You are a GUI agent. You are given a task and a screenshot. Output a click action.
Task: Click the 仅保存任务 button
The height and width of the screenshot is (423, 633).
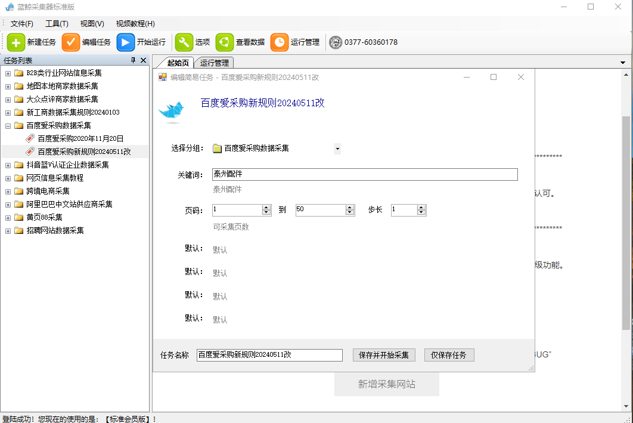pos(449,355)
